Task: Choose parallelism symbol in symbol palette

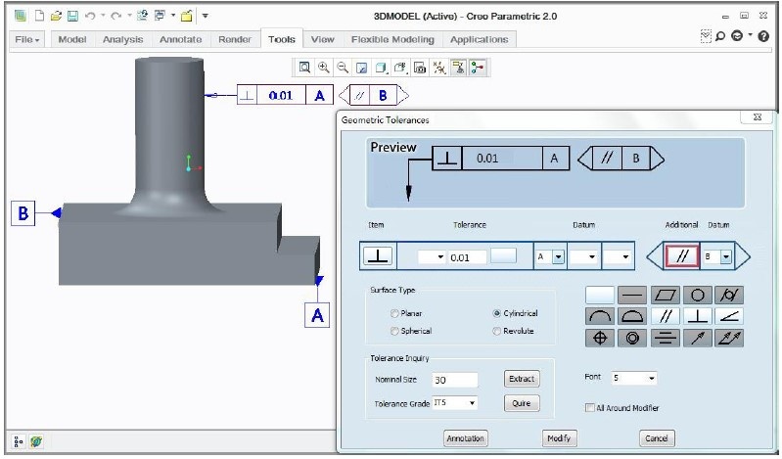Action: pyautogui.click(x=666, y=316)
